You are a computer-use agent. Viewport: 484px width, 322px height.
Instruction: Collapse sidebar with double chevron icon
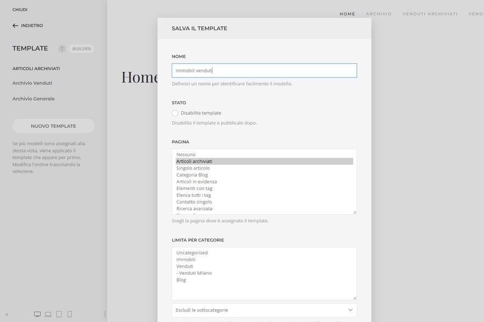(7, 314)
